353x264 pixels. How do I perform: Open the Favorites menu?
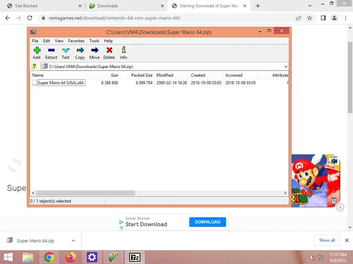click(76, 41)
